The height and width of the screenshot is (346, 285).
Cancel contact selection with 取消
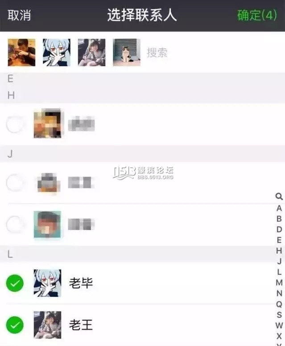pyautogui.click(x=19, y=15)
